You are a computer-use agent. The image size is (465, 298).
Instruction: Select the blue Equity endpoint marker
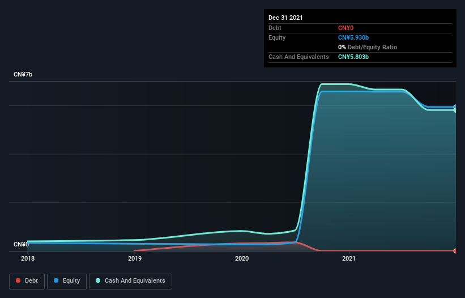coord(455,107)
